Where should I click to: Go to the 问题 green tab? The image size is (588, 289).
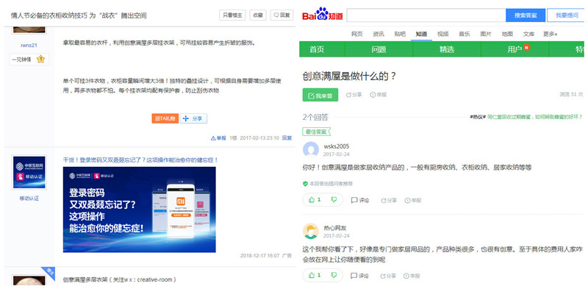[379, 49]
